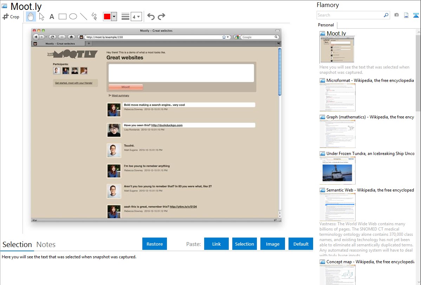Open the Semantic Web snapshot thumbnail
The image size is (421, 285).
(x=337, y=207)
